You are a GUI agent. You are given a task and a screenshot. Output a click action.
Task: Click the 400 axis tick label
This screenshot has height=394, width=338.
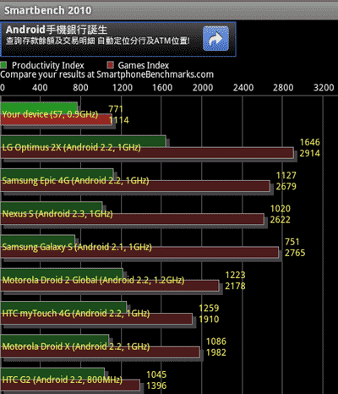coord(40,87)
